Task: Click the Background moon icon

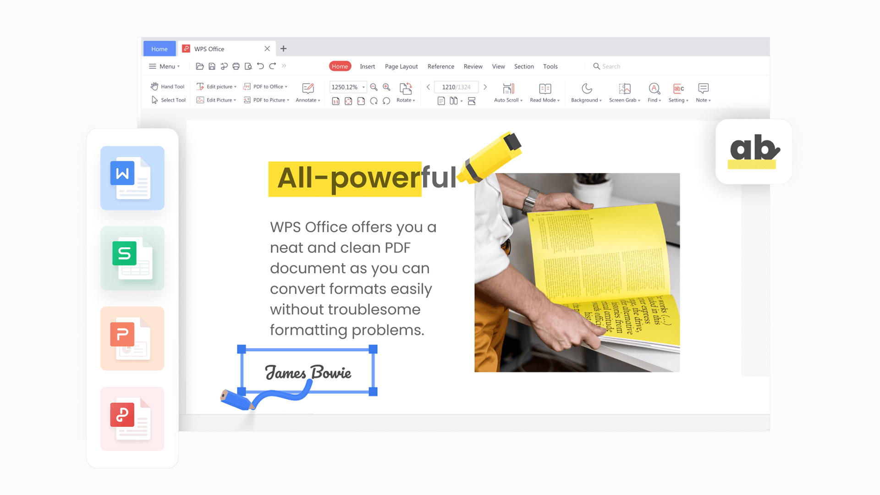Action: click(587, 88)
